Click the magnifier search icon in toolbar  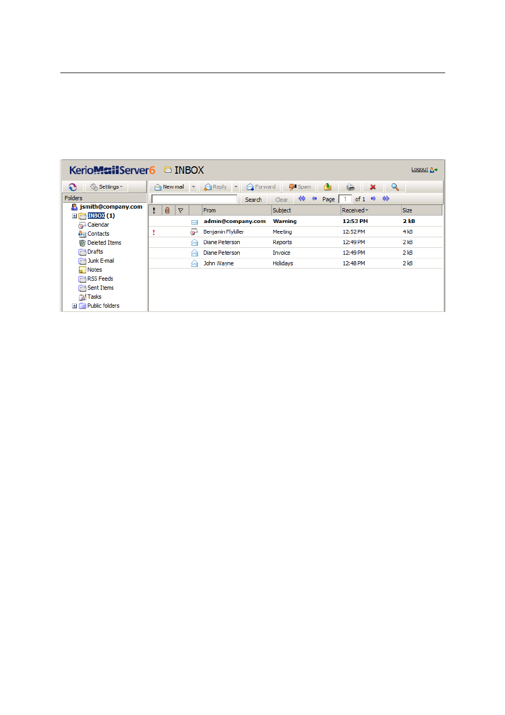[395, 187]
